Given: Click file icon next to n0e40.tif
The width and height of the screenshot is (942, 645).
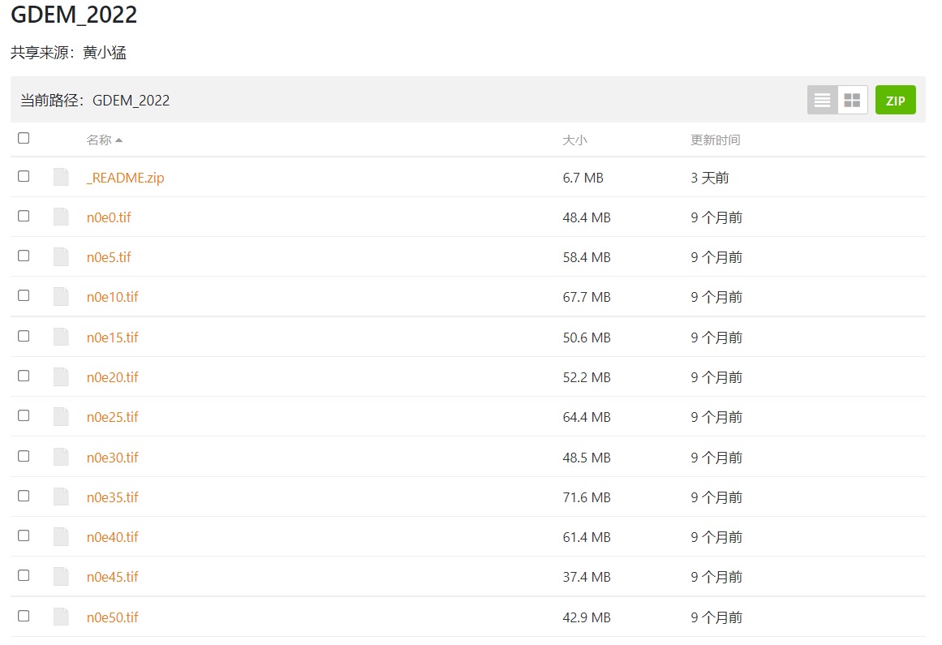Looking at the screenshot, I should coord(61,536).
